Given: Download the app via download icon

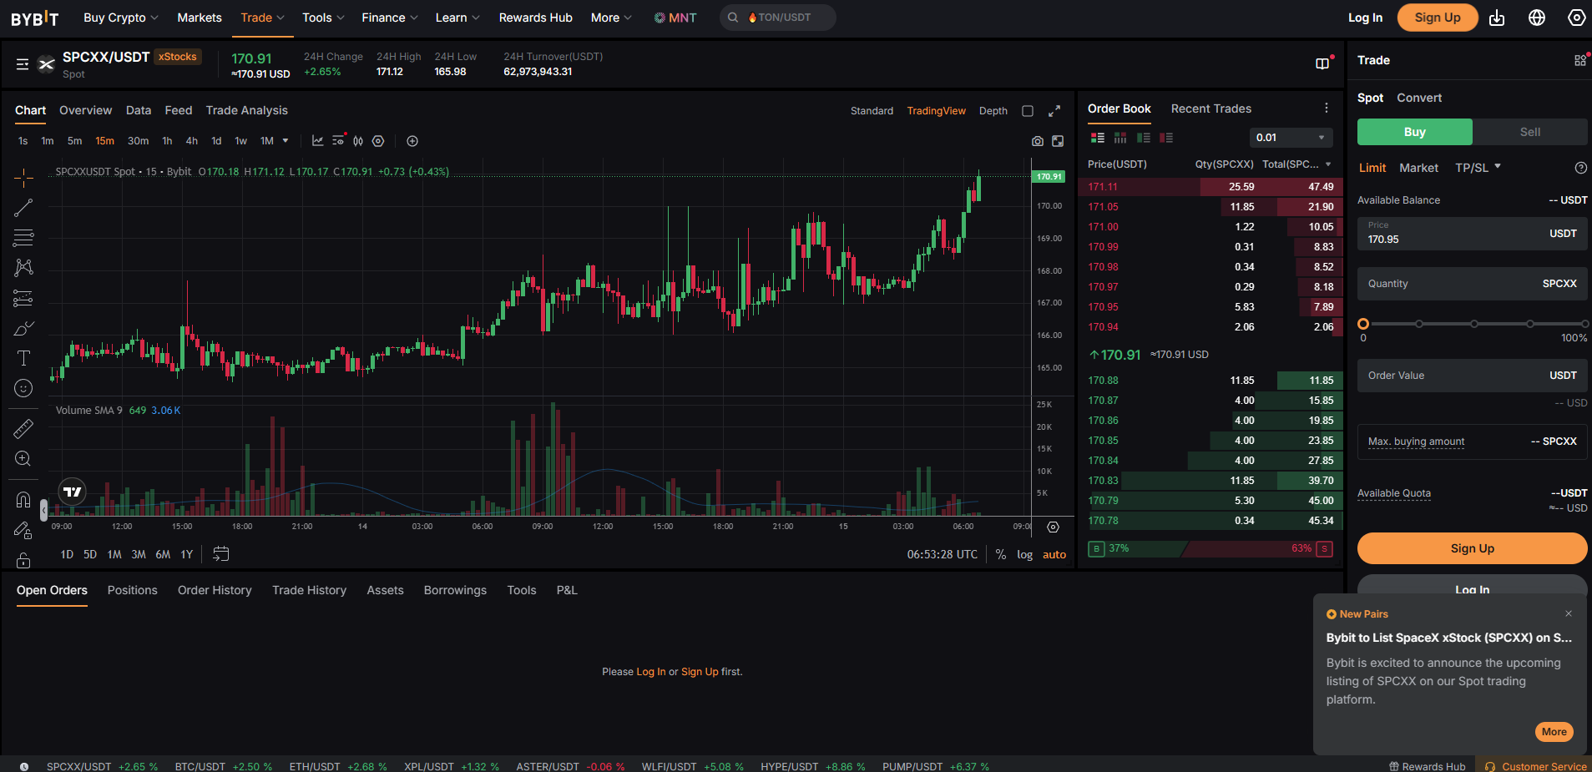Looking at the screenshot, I should tap(1497, 18).
